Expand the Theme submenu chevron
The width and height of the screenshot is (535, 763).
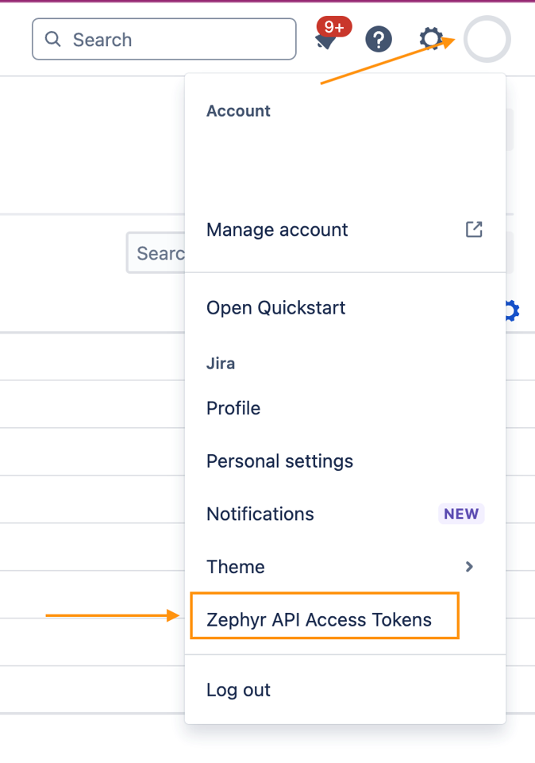[x=469, y=567]
